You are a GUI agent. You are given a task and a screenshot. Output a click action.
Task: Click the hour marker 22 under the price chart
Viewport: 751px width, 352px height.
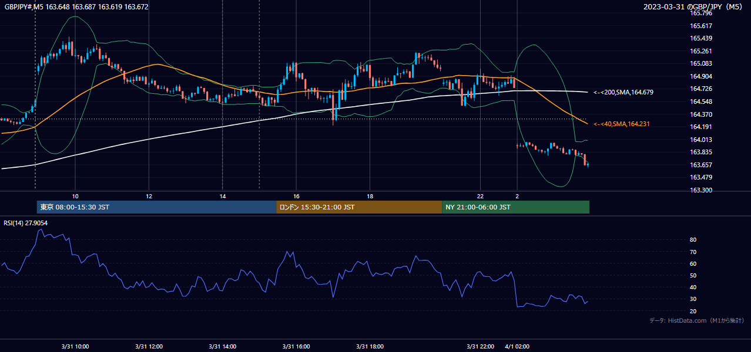tap(480, 196)
